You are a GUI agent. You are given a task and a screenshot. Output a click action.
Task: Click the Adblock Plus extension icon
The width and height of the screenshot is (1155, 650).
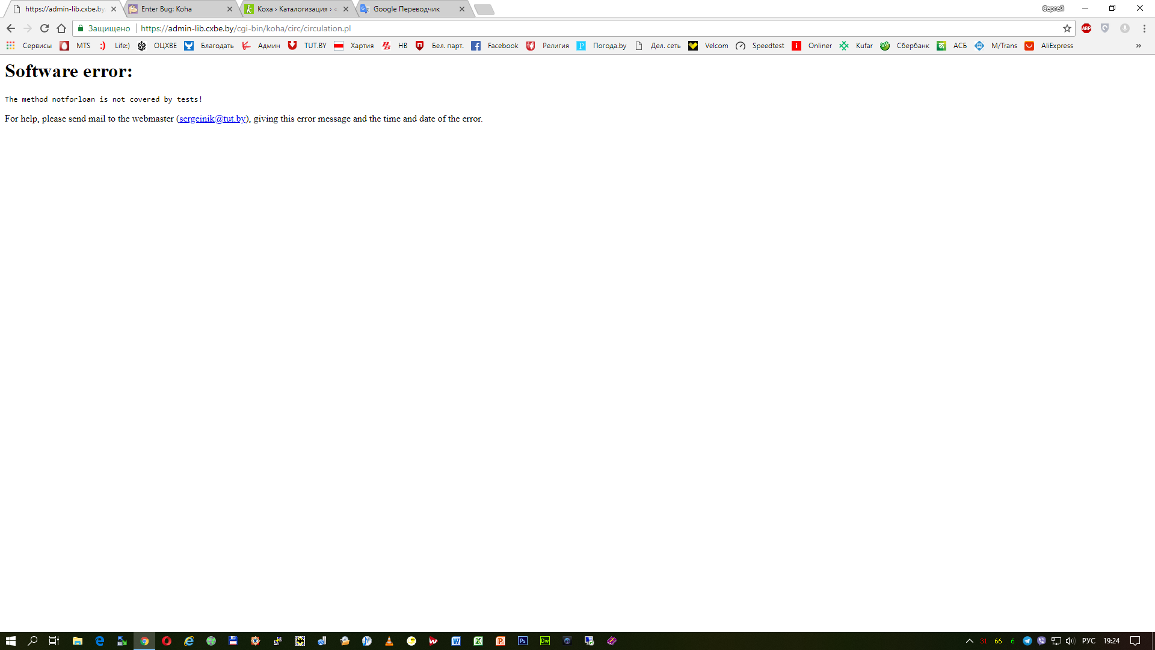point(1086,28)
